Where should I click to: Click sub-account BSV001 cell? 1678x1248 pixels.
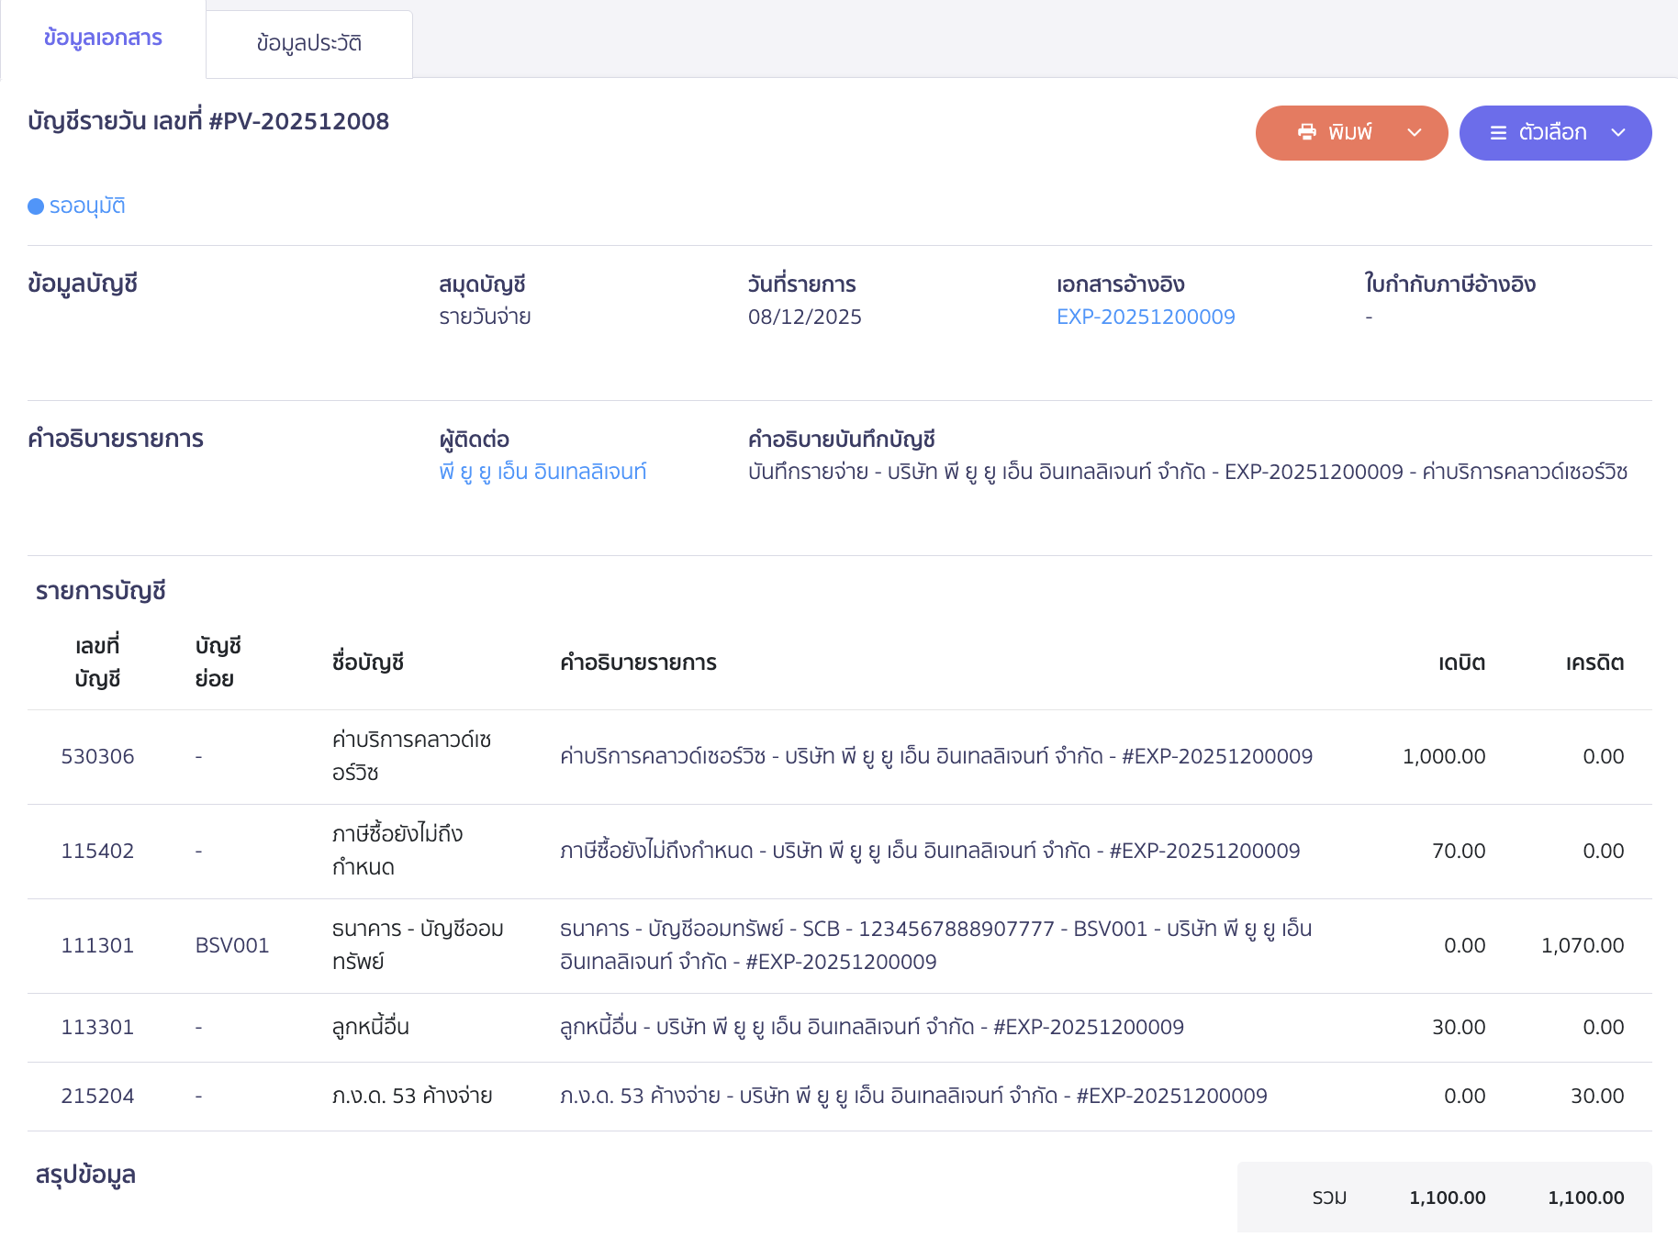point(232,945)
